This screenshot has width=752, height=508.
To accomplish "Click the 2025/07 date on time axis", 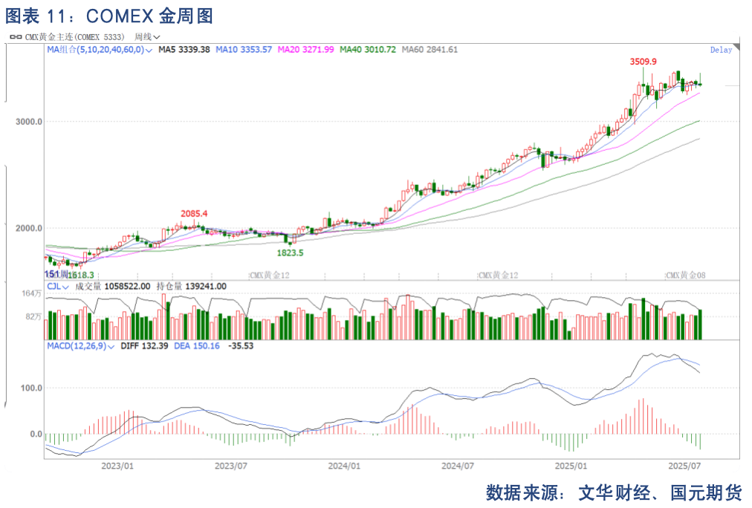I will coord(687,466).
